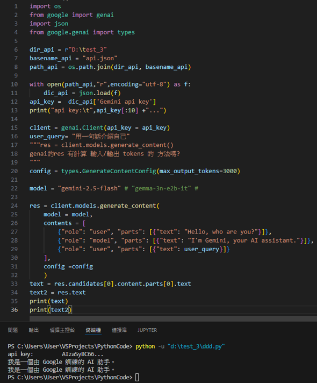Open the 連接埠 tab

click(119, 330)
